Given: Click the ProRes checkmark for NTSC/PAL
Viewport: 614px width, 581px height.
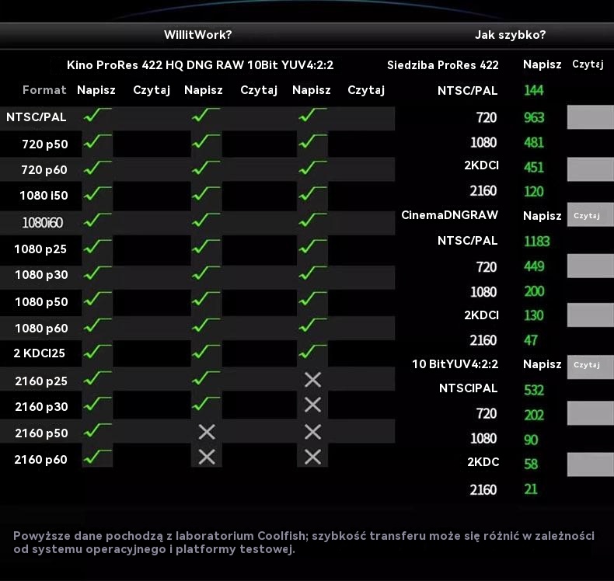Looking at the screenshot, I should 96,117.
